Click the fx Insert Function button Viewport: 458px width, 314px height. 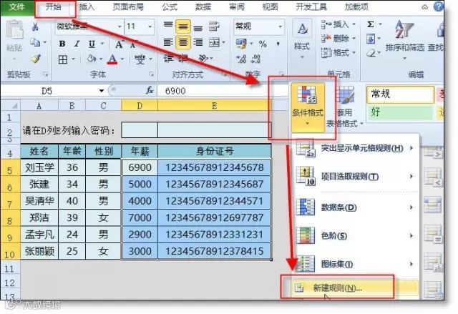coord(150,90)
